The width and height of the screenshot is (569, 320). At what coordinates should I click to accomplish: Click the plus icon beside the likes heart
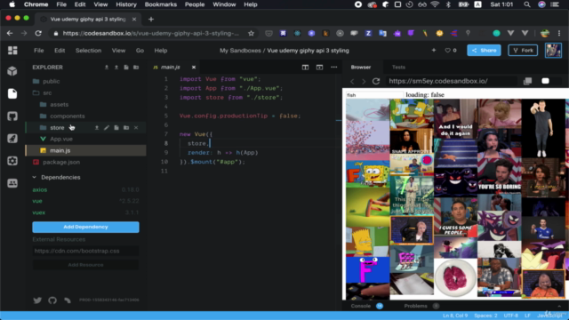point(434,50)
